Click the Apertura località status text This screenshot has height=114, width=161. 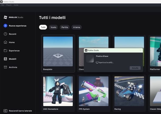click(x=106, y=62)
